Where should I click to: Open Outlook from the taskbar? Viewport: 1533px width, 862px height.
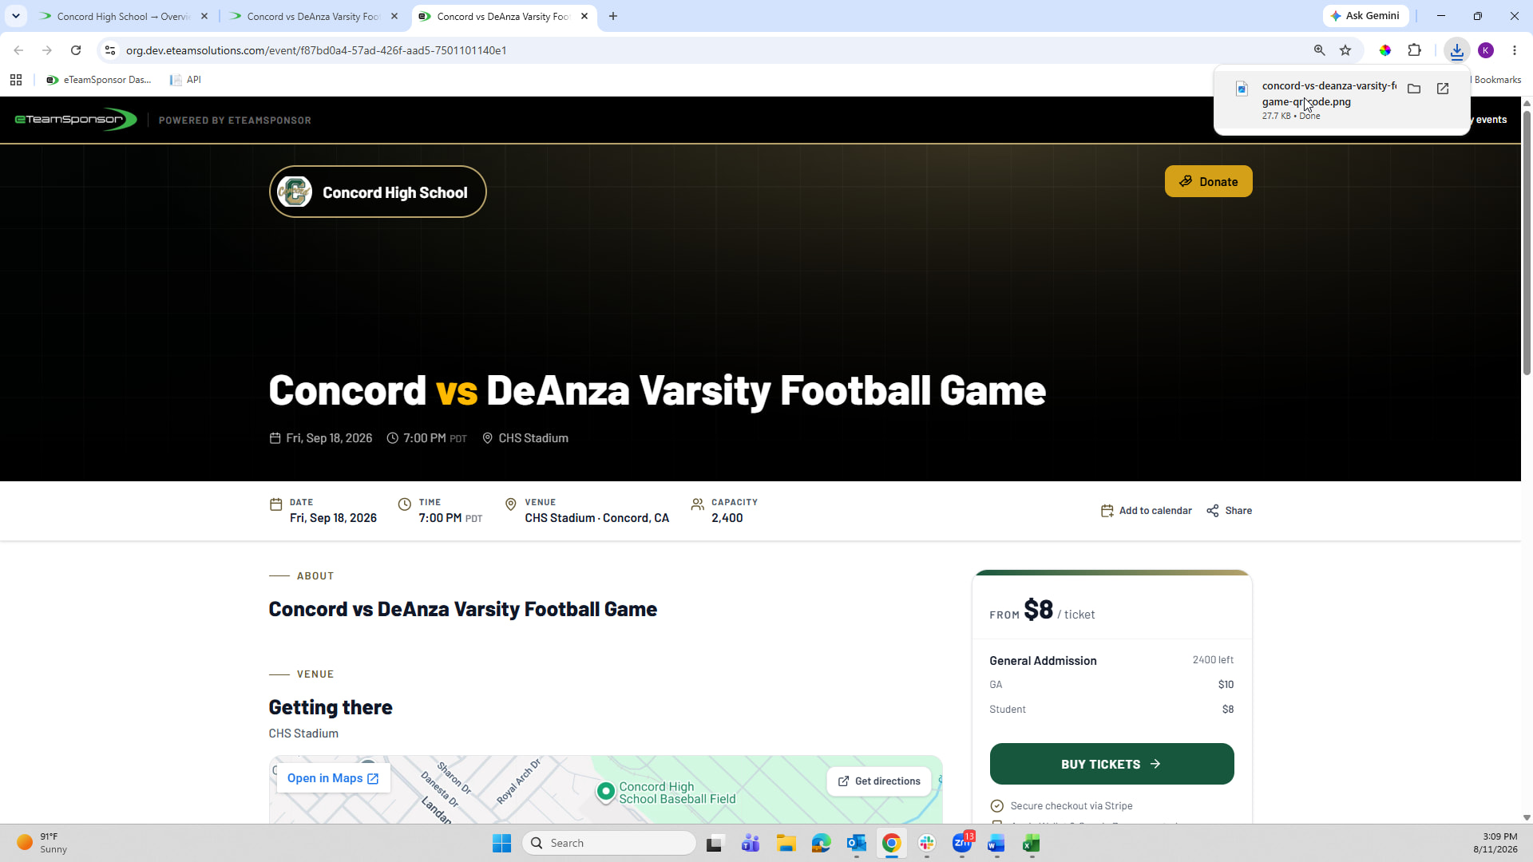(857, 843)
